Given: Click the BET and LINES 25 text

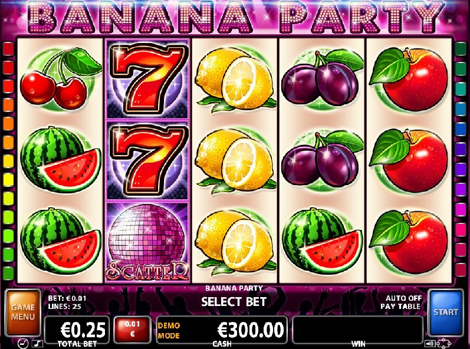Looking at the screenshot, I should coord(67,302).
